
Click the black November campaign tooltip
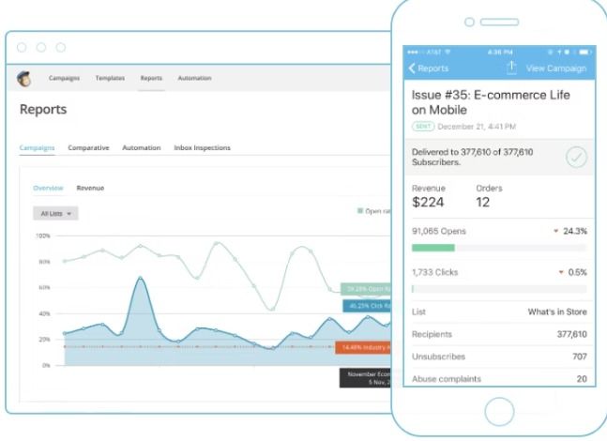[x=366, y=378]
